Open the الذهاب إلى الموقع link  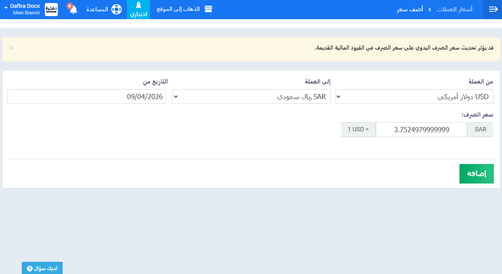pos(178,9)
